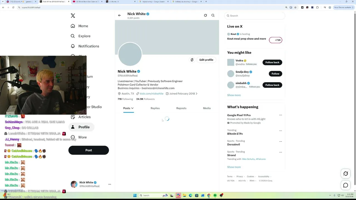Open the Notifications menu item

click(x=89, y=46)
